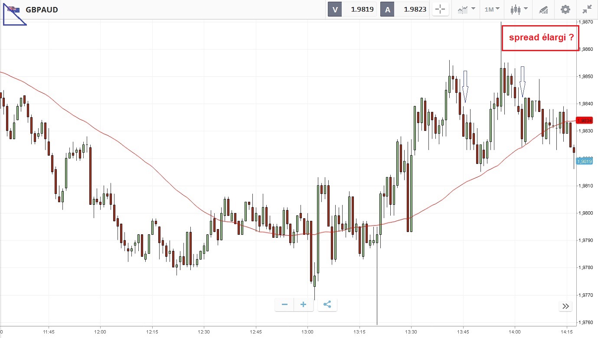The height and width of the screenshot is (338, 598).
Task: Click the 12:15 time axis label
Action: [x=152, y=333]
